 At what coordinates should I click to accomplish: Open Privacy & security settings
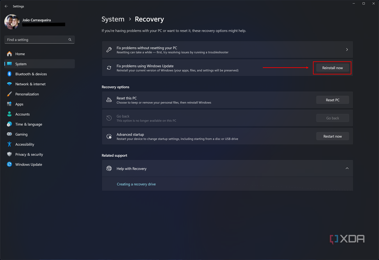(x=40, y=155)
